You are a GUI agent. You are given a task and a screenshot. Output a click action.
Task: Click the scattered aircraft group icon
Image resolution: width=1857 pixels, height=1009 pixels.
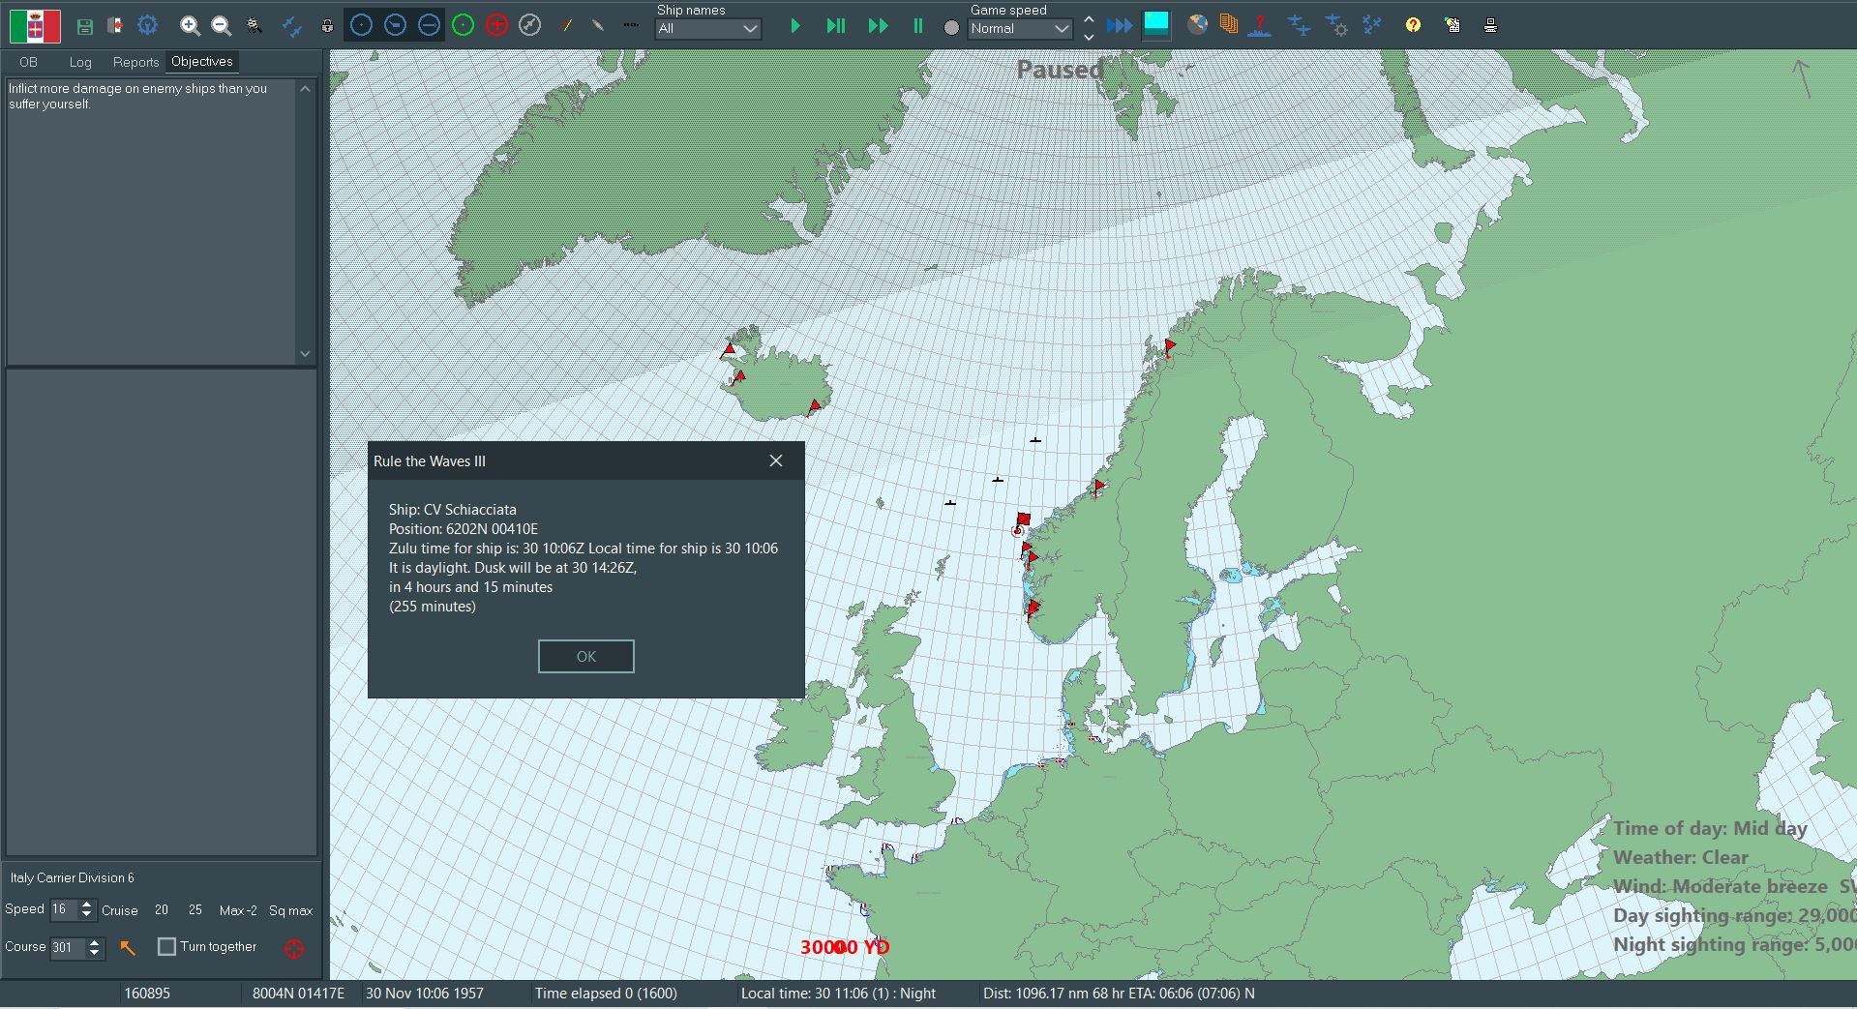[1372, 25]
